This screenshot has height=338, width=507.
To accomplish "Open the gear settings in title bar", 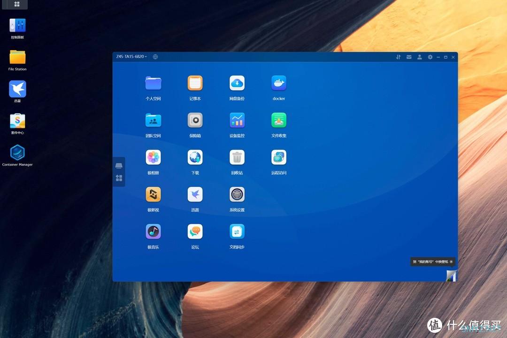I will pos(430,57).
